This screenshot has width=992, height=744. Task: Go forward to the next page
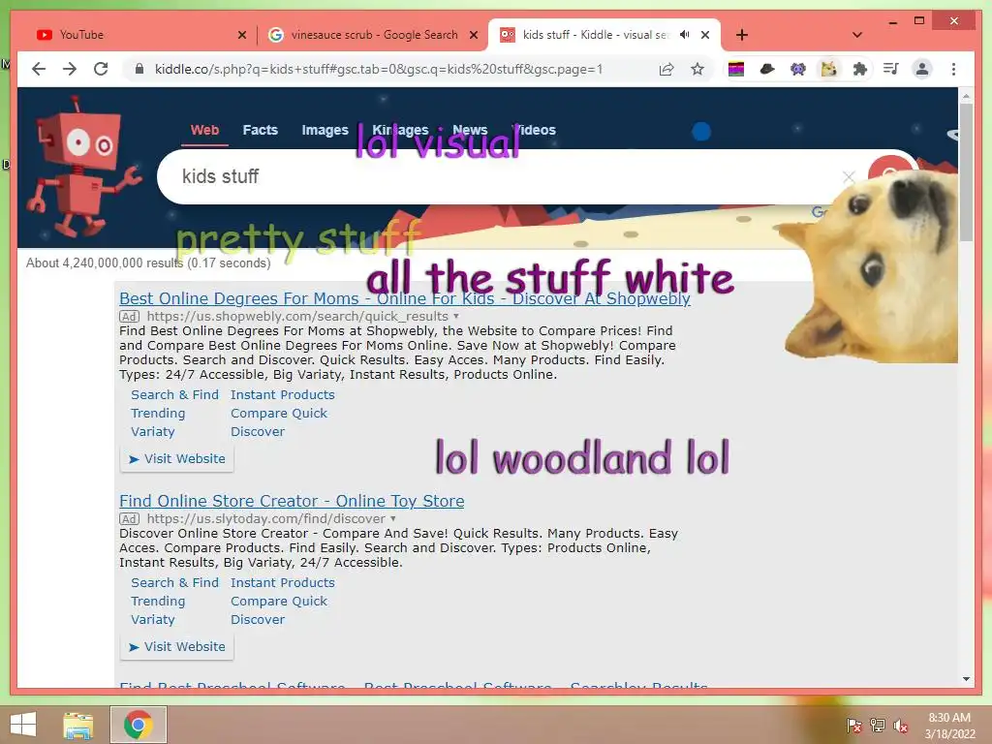(x=70, y=69)
